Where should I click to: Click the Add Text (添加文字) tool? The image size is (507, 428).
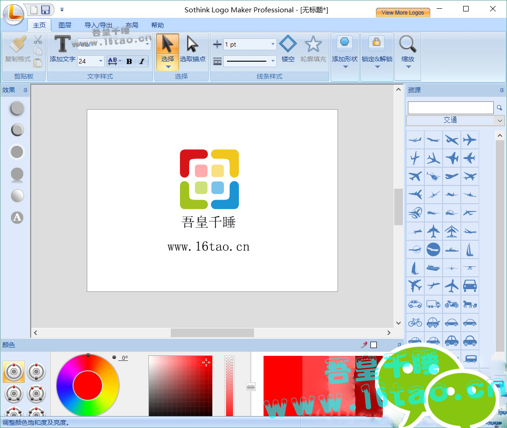coord(62,49)
